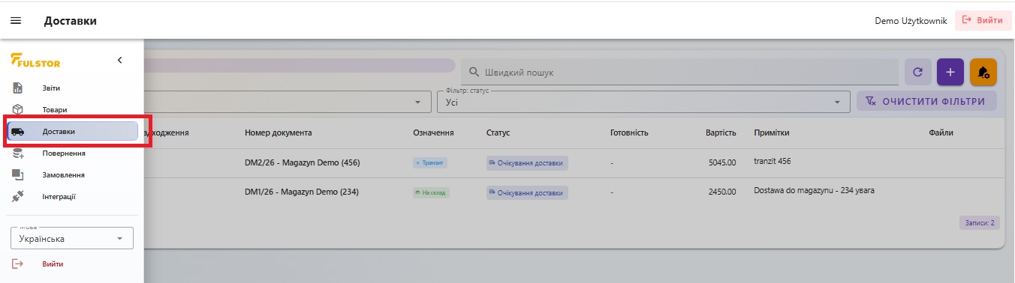Select row DM2/26 - Magazyn Demo (456)
The image size is (1015, 283).
point(303,162)
